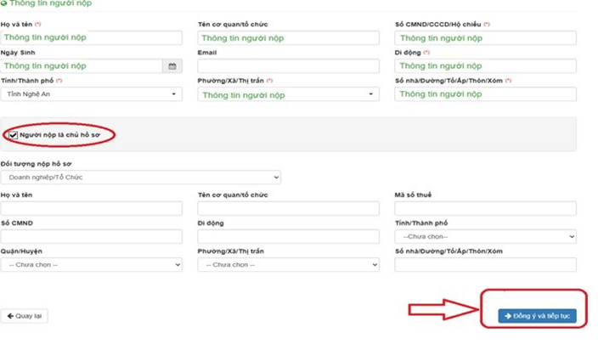Screen dimensions: 598x350
Task: Open the Tỉnh/Thành phố dropdown showing Tỉnh Nghệ An
Action: 91,94
